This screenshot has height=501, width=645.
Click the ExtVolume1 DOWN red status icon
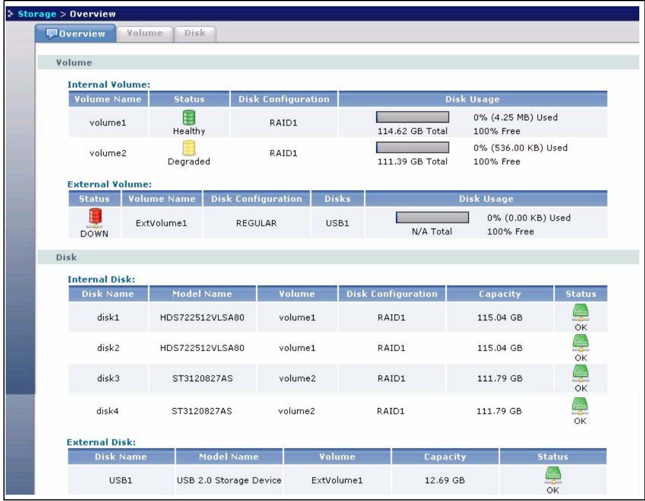coord(95,218)
